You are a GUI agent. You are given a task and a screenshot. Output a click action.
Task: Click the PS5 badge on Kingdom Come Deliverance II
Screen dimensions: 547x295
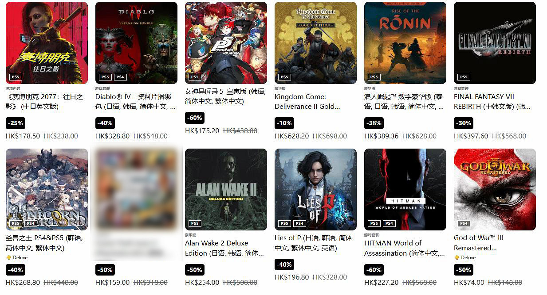pos(284,77)
